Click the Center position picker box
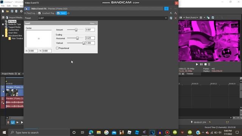Viewport: 242px width, 136px height. click(x=39, y=39)
